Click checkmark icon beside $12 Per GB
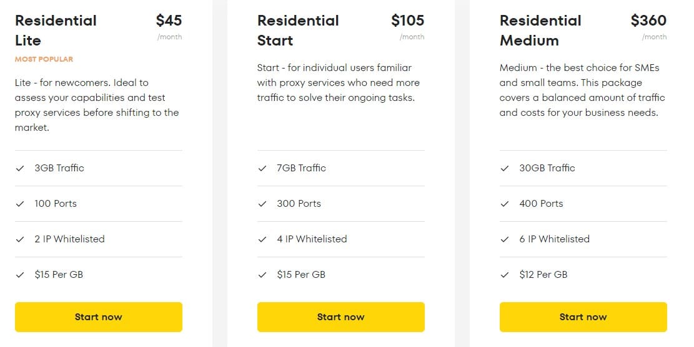Screen dimensions: 694x347 coord(505,275)
